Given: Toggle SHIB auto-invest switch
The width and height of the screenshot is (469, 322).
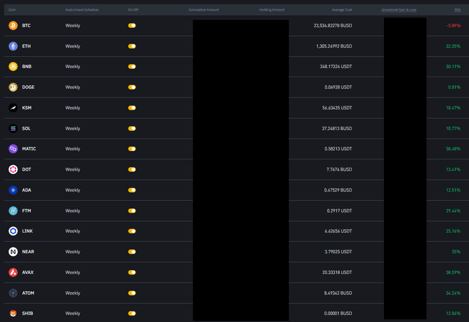Looking at the screenshot, I should click(132, 313).
